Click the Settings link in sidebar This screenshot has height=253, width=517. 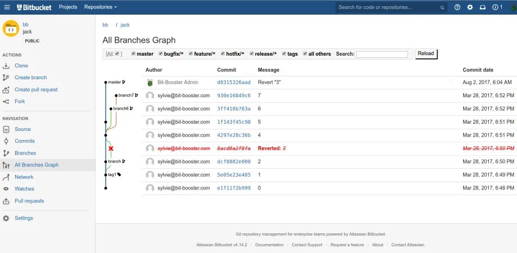point(24,218)
